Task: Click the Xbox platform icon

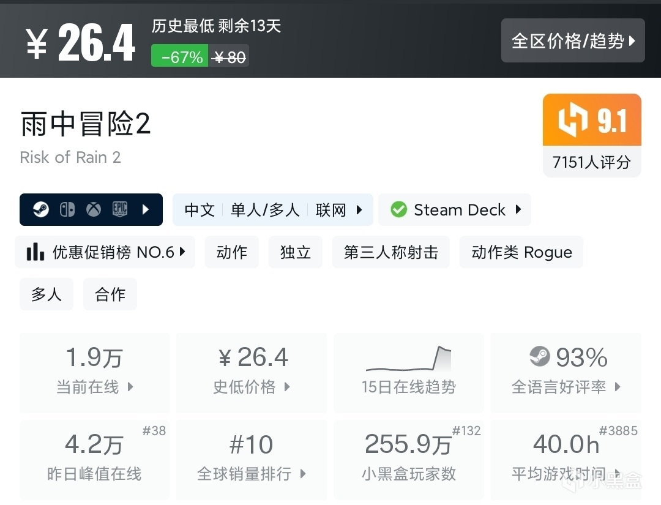Action: click(x=93, y=210)
